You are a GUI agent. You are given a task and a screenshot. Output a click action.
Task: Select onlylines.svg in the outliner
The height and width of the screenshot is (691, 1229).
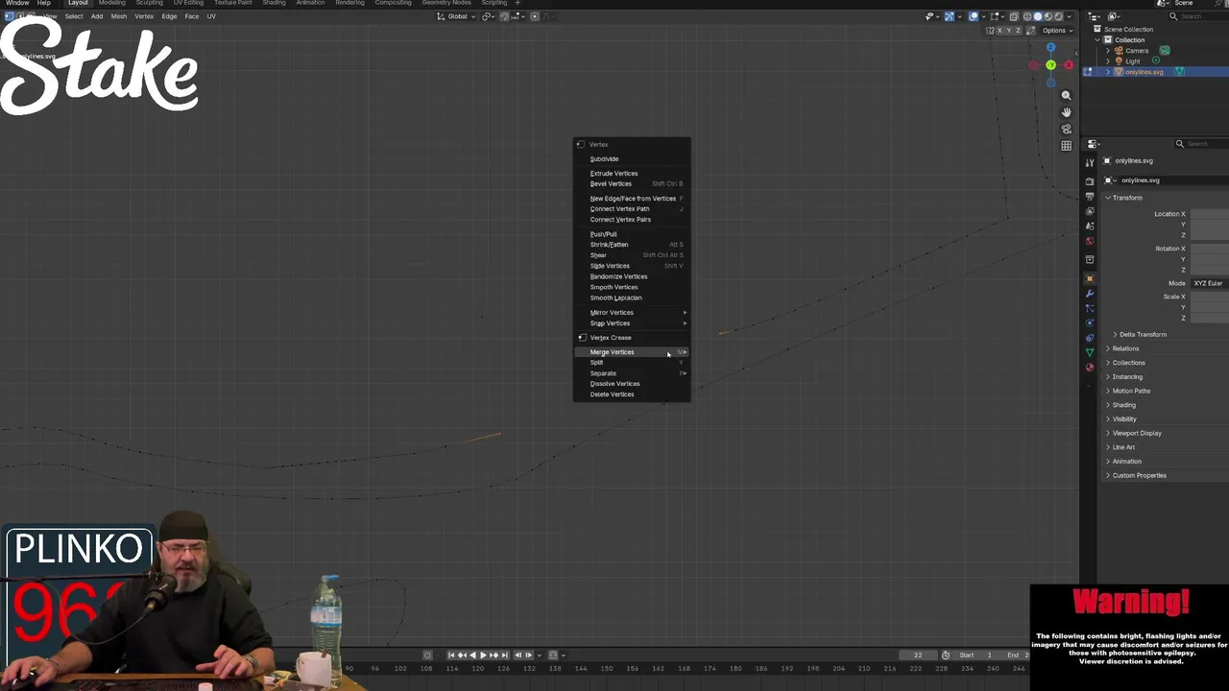[x=1144, y=72]
